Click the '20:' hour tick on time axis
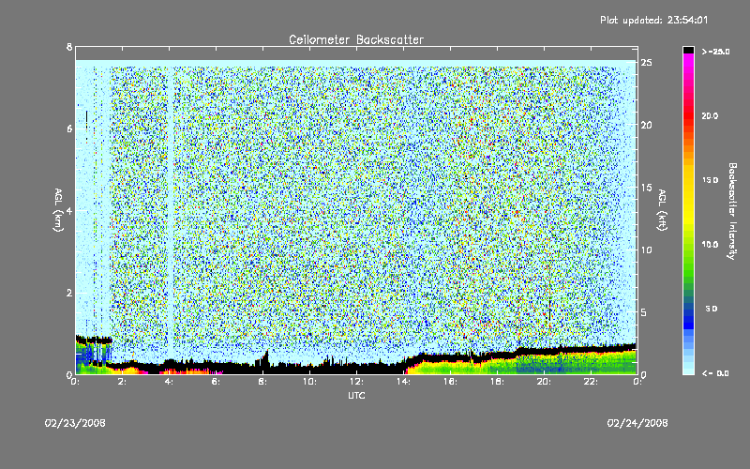 click(x=544, y=382)
